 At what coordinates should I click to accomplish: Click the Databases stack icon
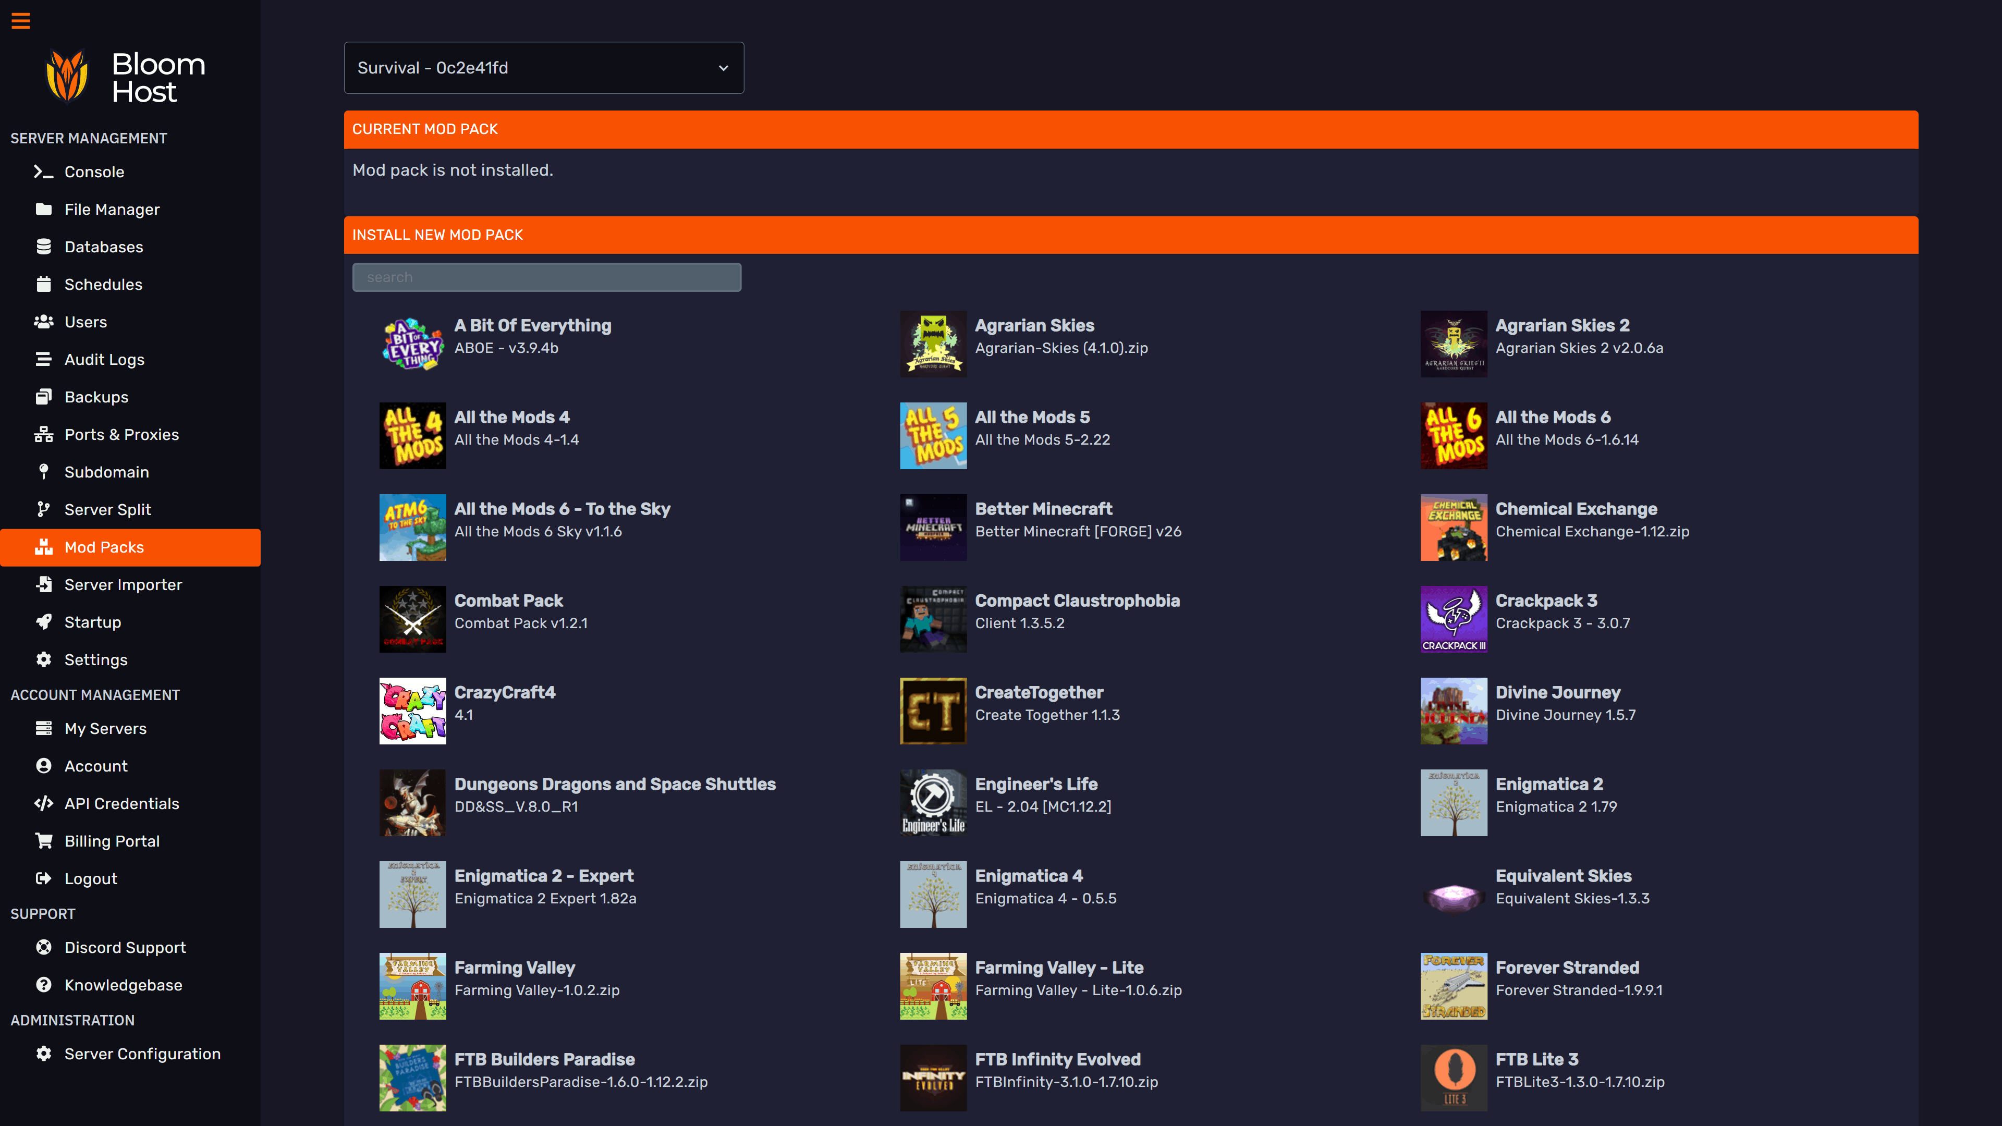43,247
